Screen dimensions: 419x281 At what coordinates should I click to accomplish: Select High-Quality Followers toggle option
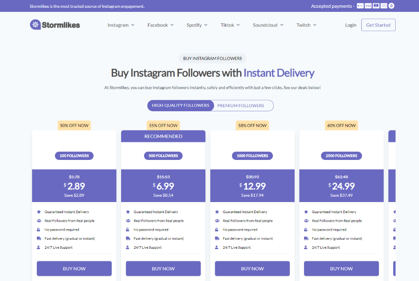pos(180,106)
